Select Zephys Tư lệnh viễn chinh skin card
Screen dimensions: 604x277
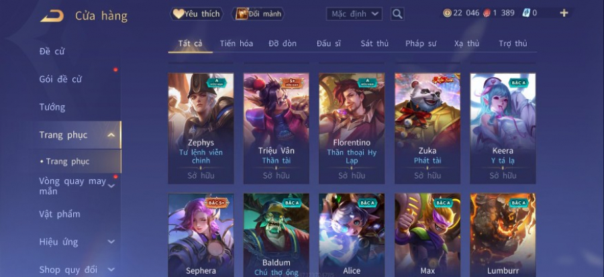[x=201, y=128]
